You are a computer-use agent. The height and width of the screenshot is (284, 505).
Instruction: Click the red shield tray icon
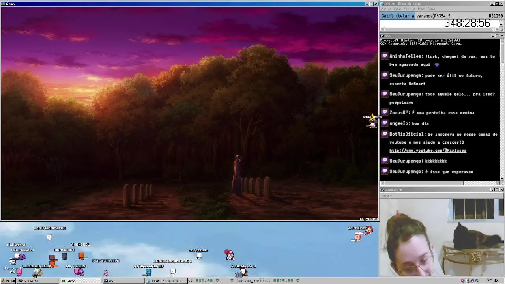coord(463,281)
